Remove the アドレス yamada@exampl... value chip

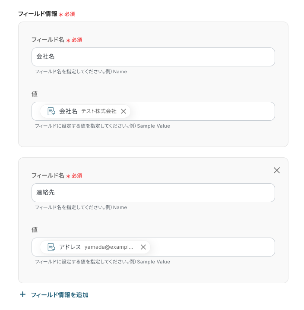point(143,247)
